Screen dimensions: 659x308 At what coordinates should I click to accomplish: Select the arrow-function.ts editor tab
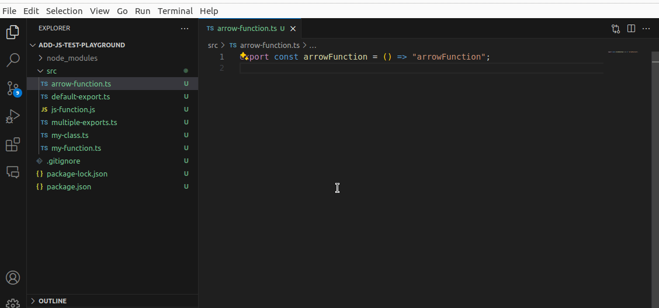[249, 29]
